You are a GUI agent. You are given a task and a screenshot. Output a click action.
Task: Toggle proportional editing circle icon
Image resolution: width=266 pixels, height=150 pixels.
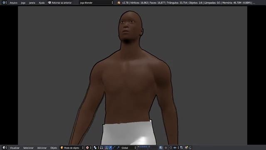coord(166,148)
